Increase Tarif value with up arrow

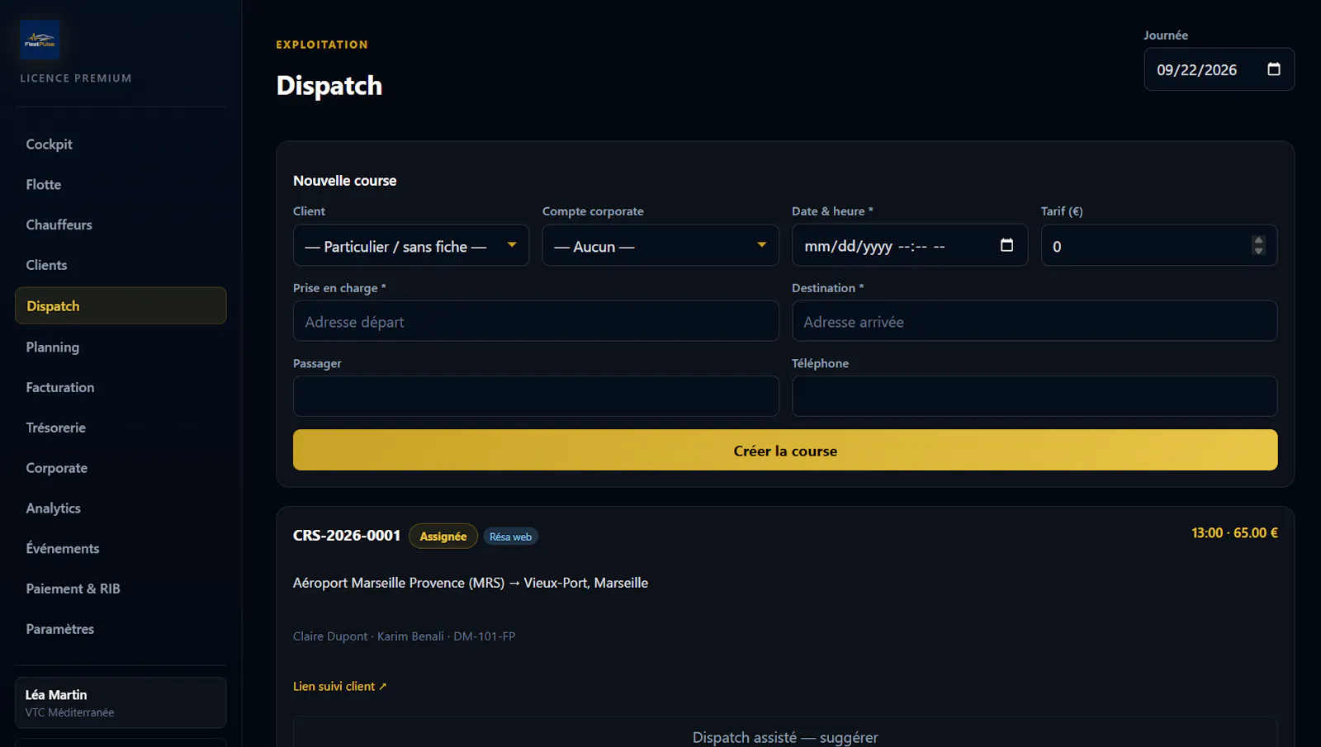point(1258,240)
